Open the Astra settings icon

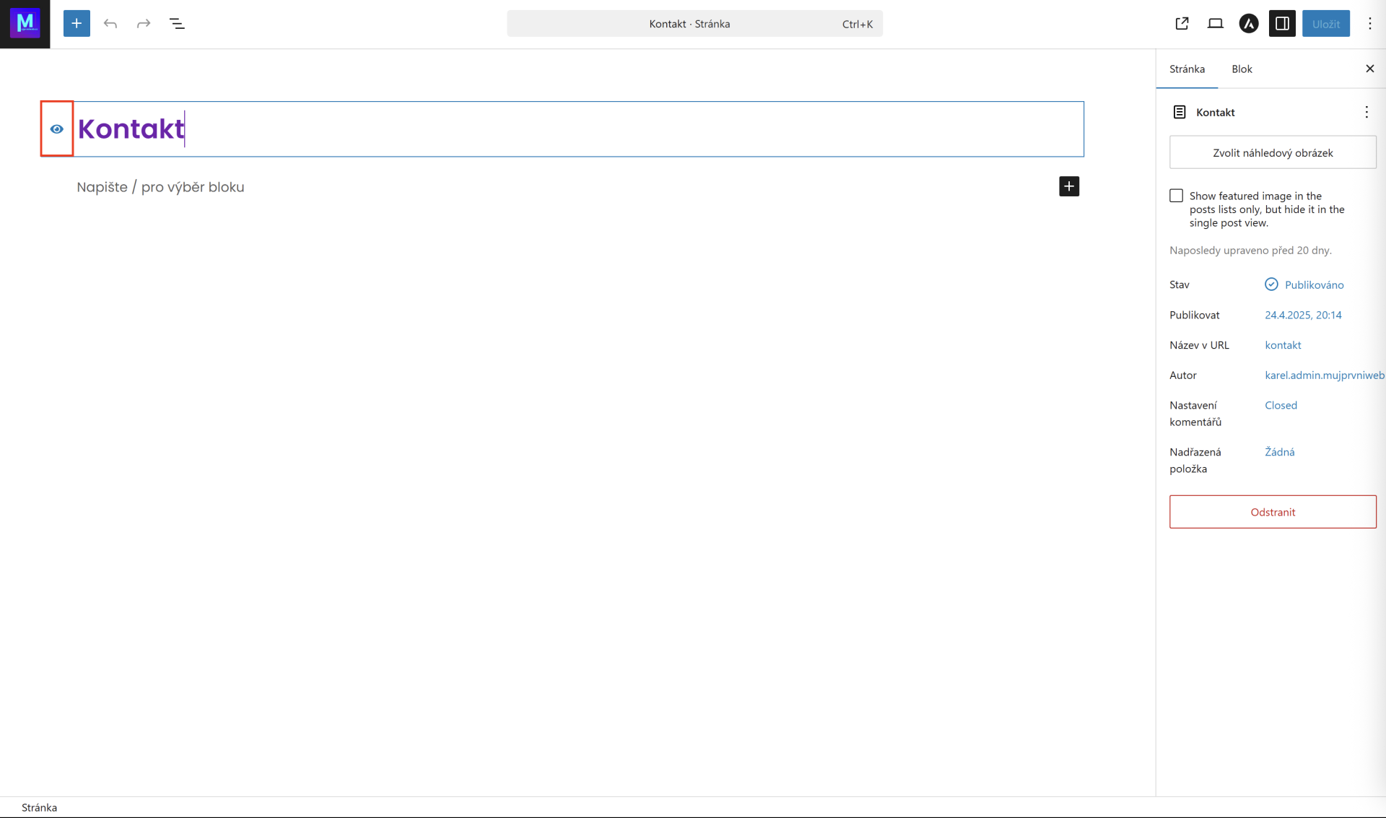point(1248,24)
